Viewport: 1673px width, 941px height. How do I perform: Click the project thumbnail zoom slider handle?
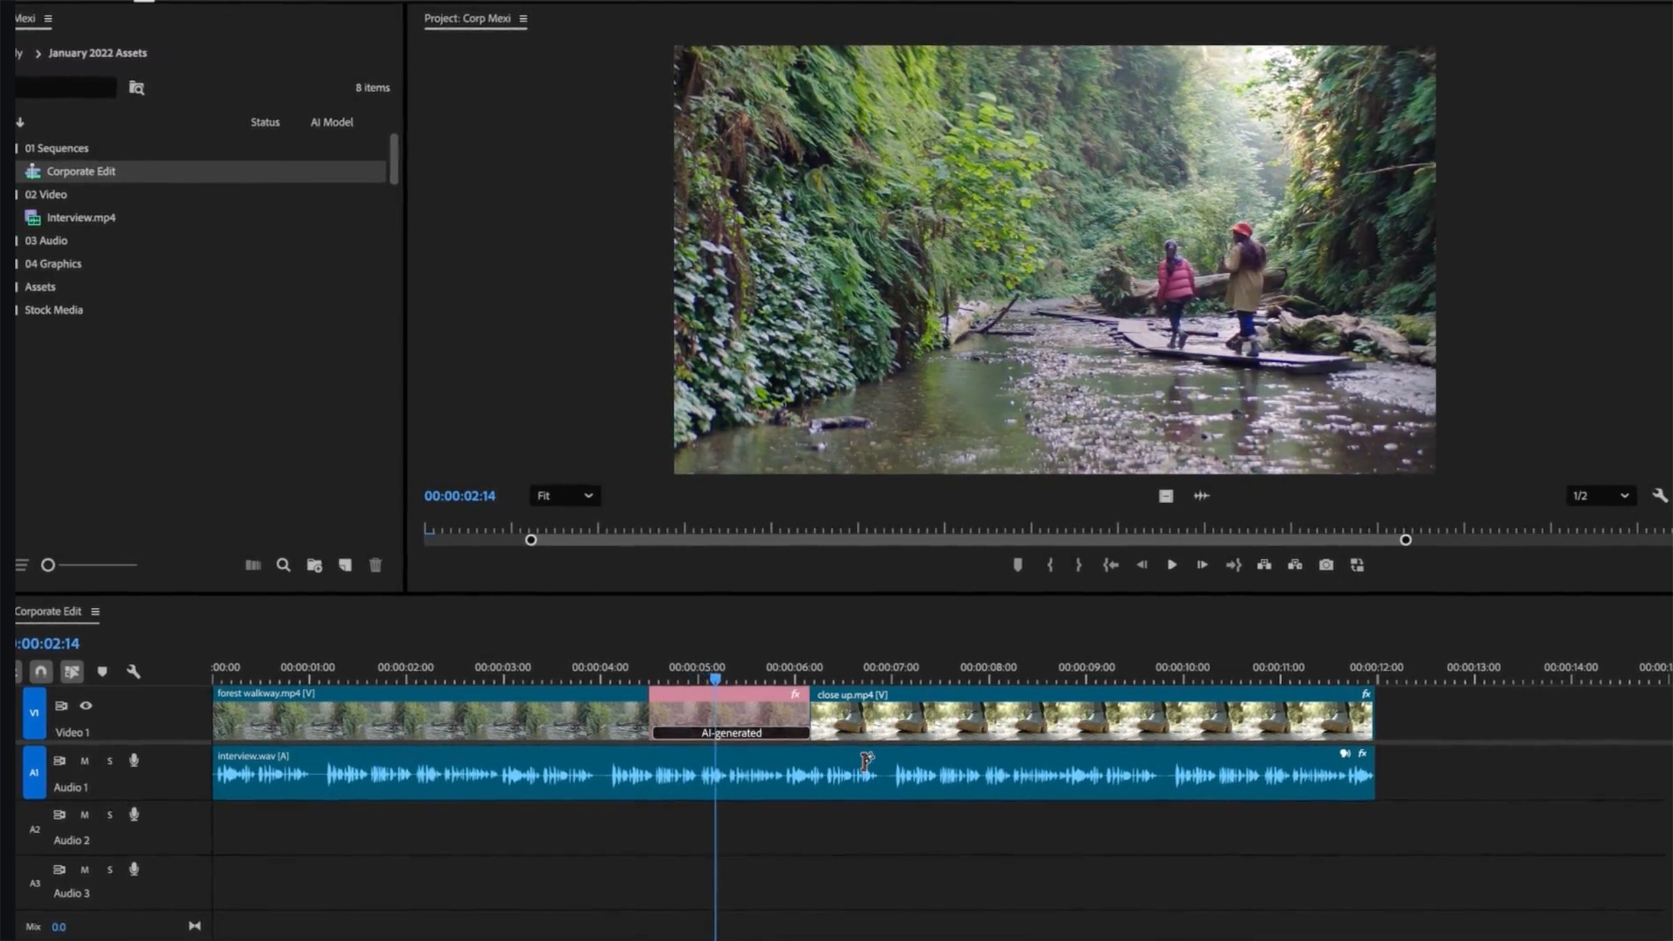[48, 565]
